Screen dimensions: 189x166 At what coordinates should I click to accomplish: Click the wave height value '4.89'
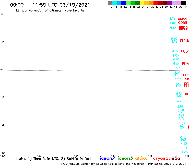[x=178, y=84]
